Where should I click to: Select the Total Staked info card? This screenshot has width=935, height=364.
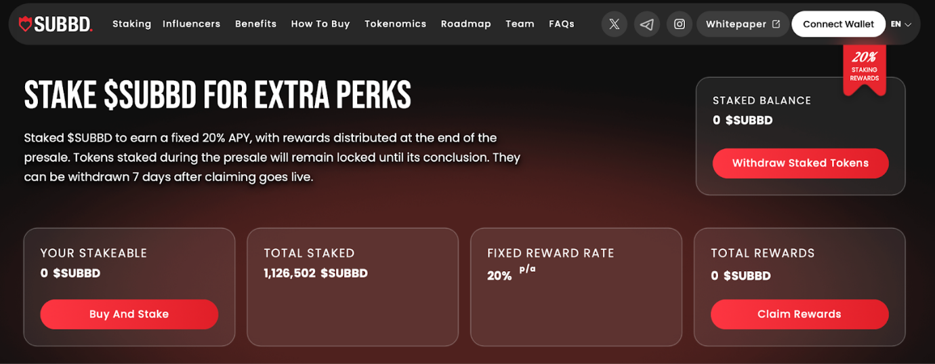tap(352, 287)
